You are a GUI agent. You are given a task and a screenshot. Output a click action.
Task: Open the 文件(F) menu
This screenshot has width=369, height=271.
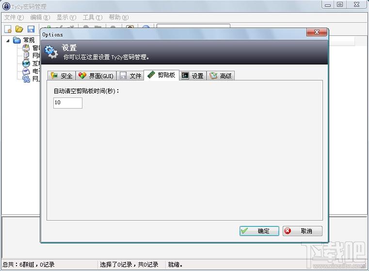pyautogui.click(x=14, y=17)
